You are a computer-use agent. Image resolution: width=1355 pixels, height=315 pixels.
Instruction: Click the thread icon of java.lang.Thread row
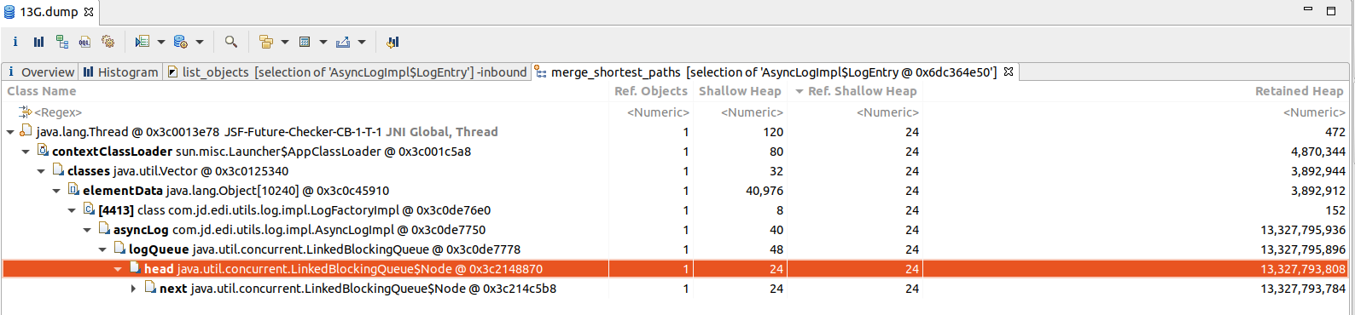coord(26,131)
